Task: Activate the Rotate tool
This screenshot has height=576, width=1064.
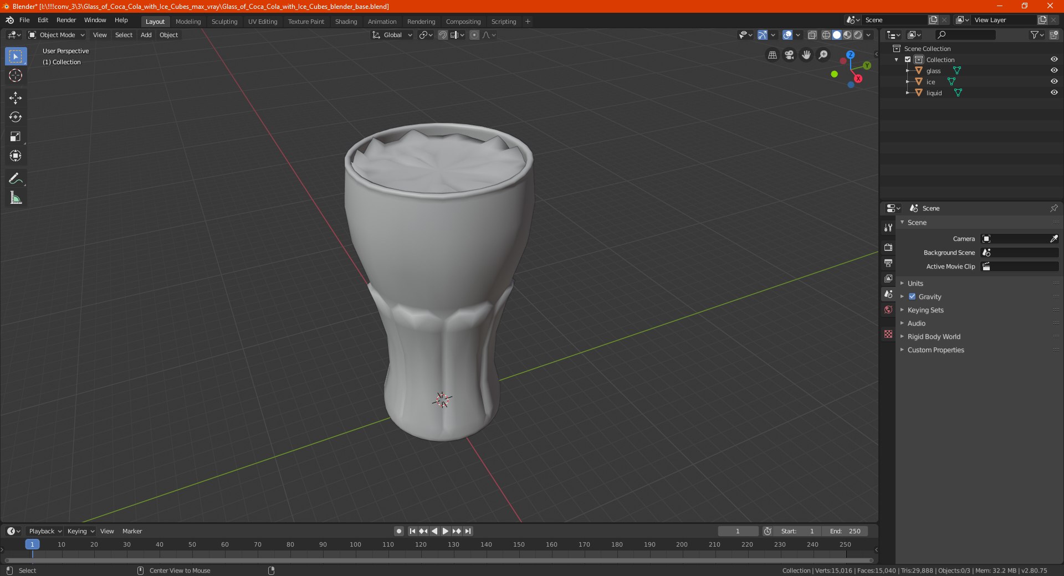Action: pos(16,117)
